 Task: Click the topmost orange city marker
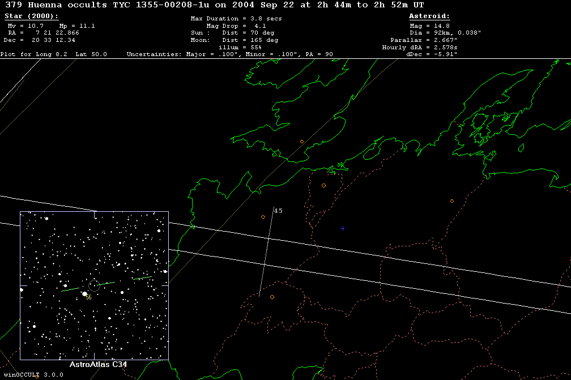[x=302, y=142]
